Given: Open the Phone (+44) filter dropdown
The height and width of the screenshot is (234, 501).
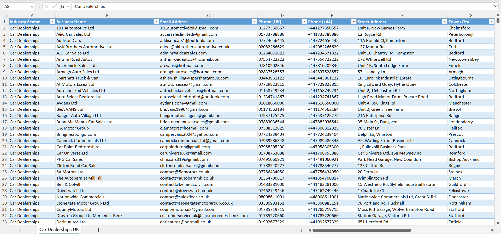Looking at the screenshot, I should pos(354,22).
